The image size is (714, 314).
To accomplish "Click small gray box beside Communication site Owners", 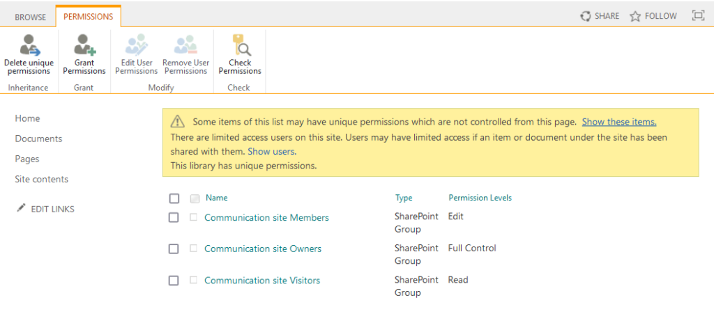I will point(194,248).
